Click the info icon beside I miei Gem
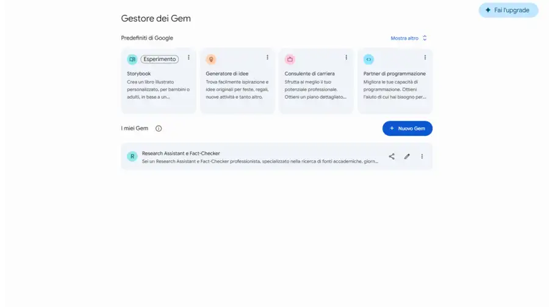The height and width of the screenshot is (307, 549). point(159,129)
